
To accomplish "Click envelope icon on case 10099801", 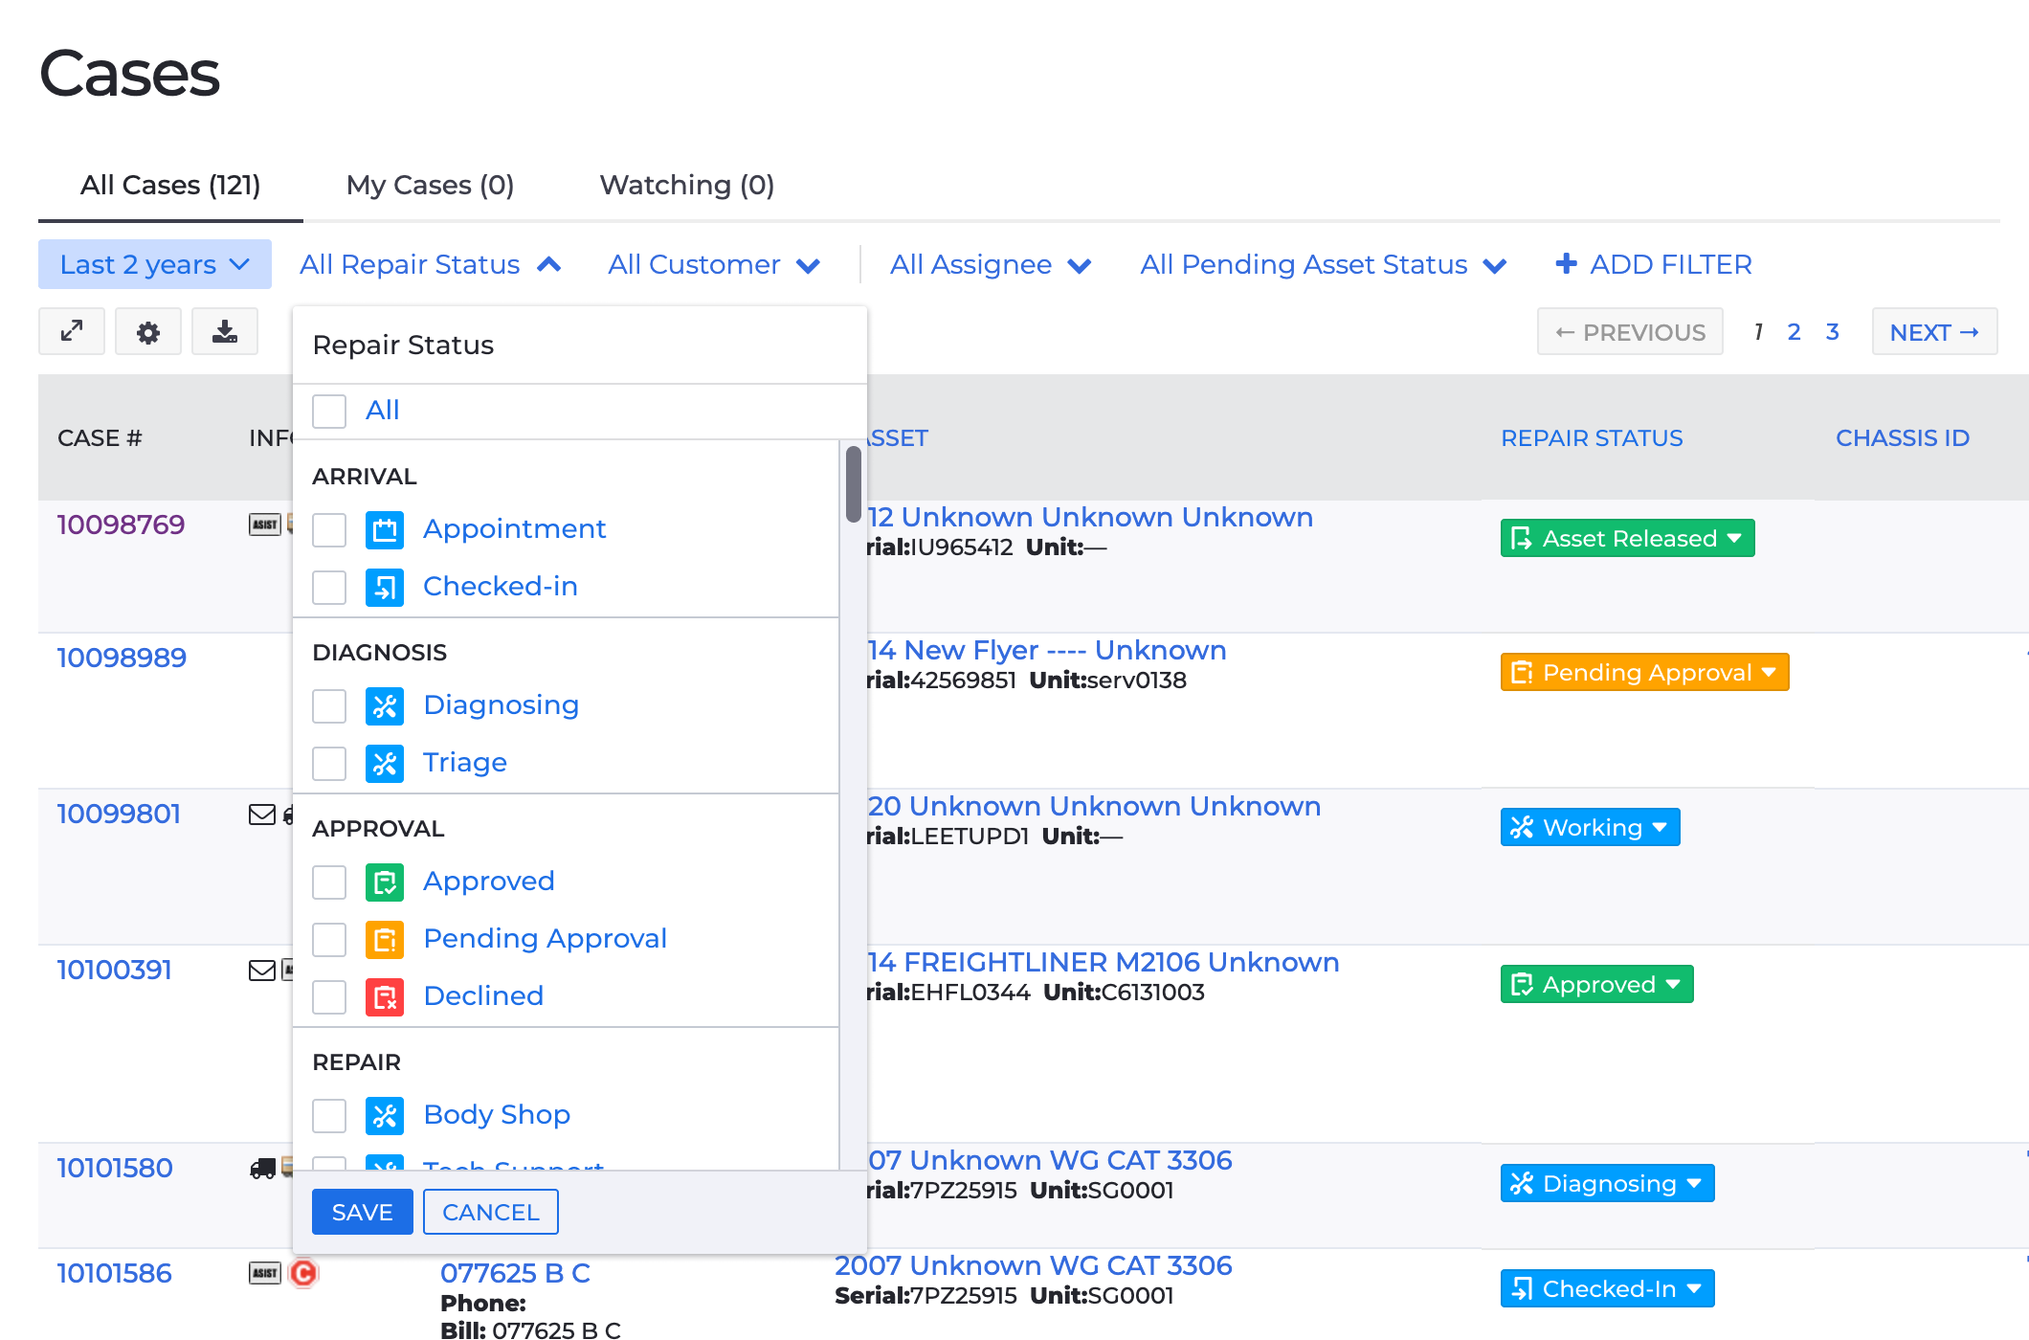I will 262,815.
